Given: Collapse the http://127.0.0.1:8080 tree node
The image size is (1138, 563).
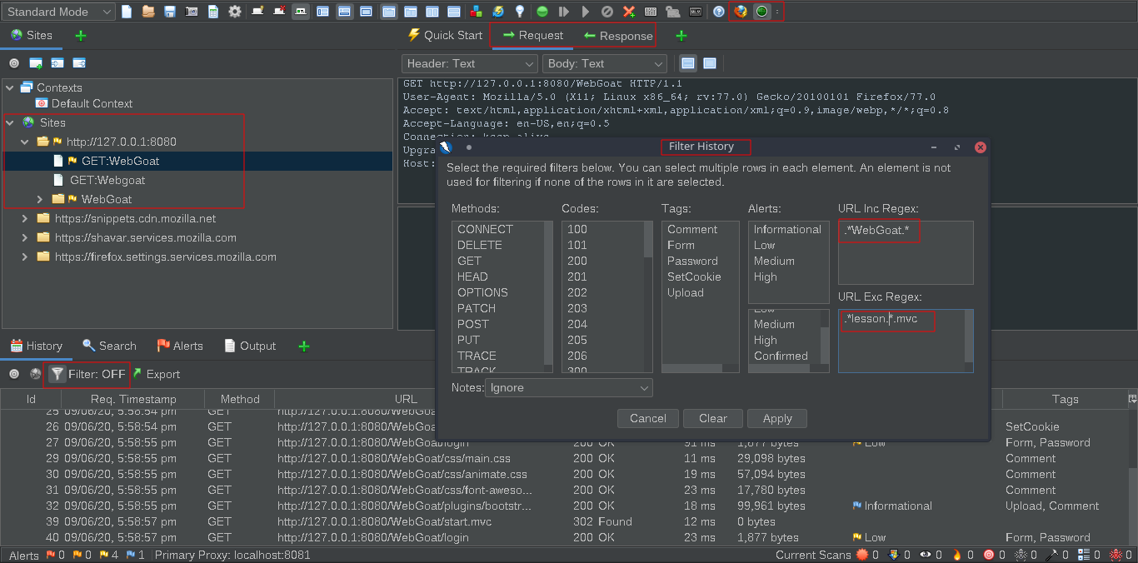Looking at the screenshot, I should point(26,142).
